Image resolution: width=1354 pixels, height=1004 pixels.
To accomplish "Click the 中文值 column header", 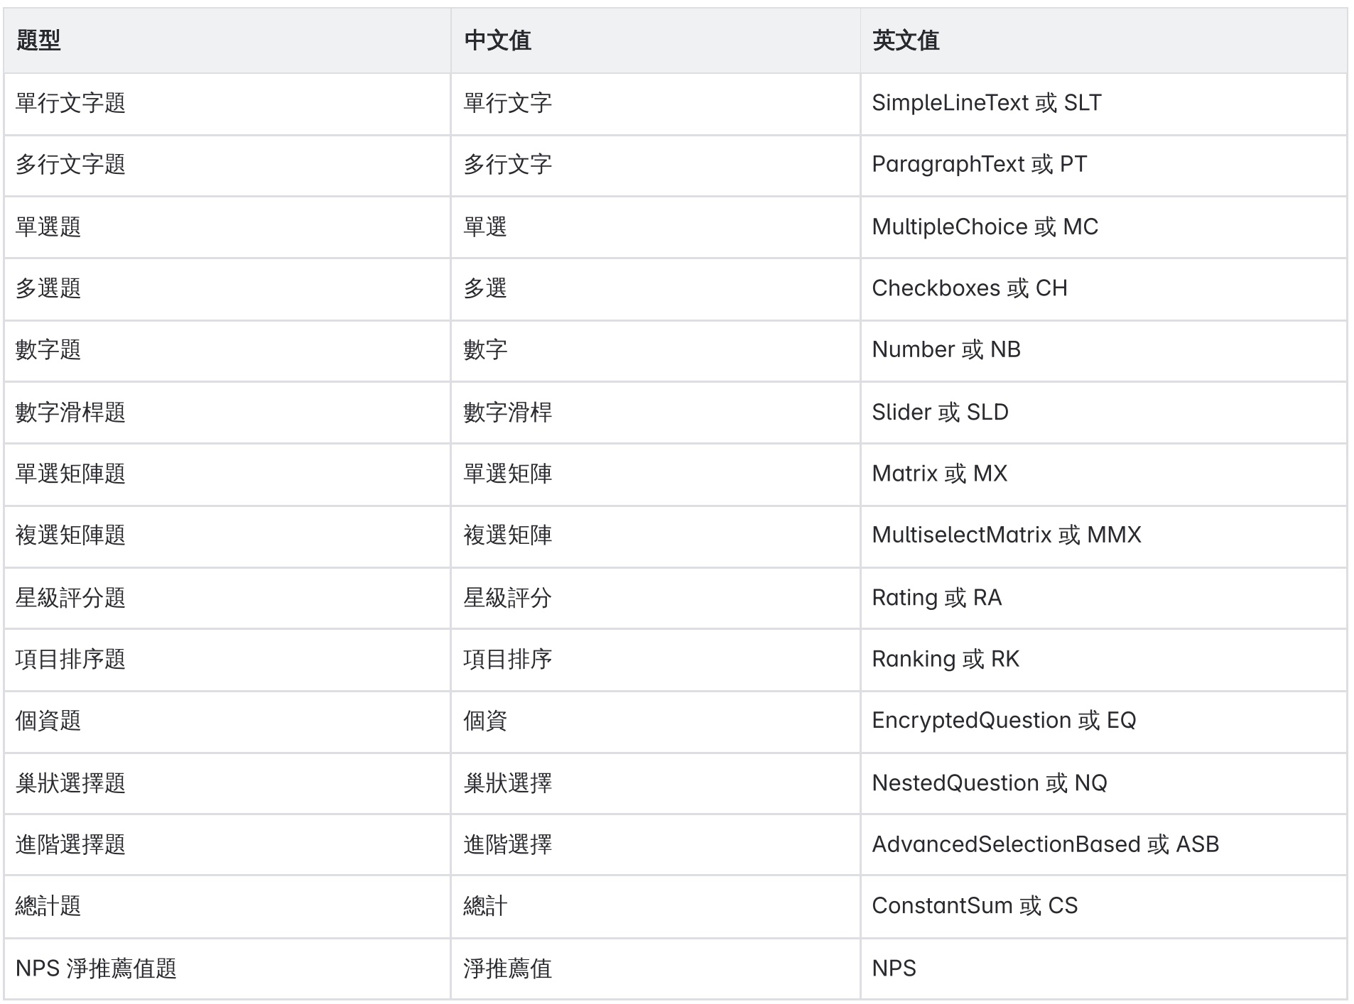I will tap(497, 40).
